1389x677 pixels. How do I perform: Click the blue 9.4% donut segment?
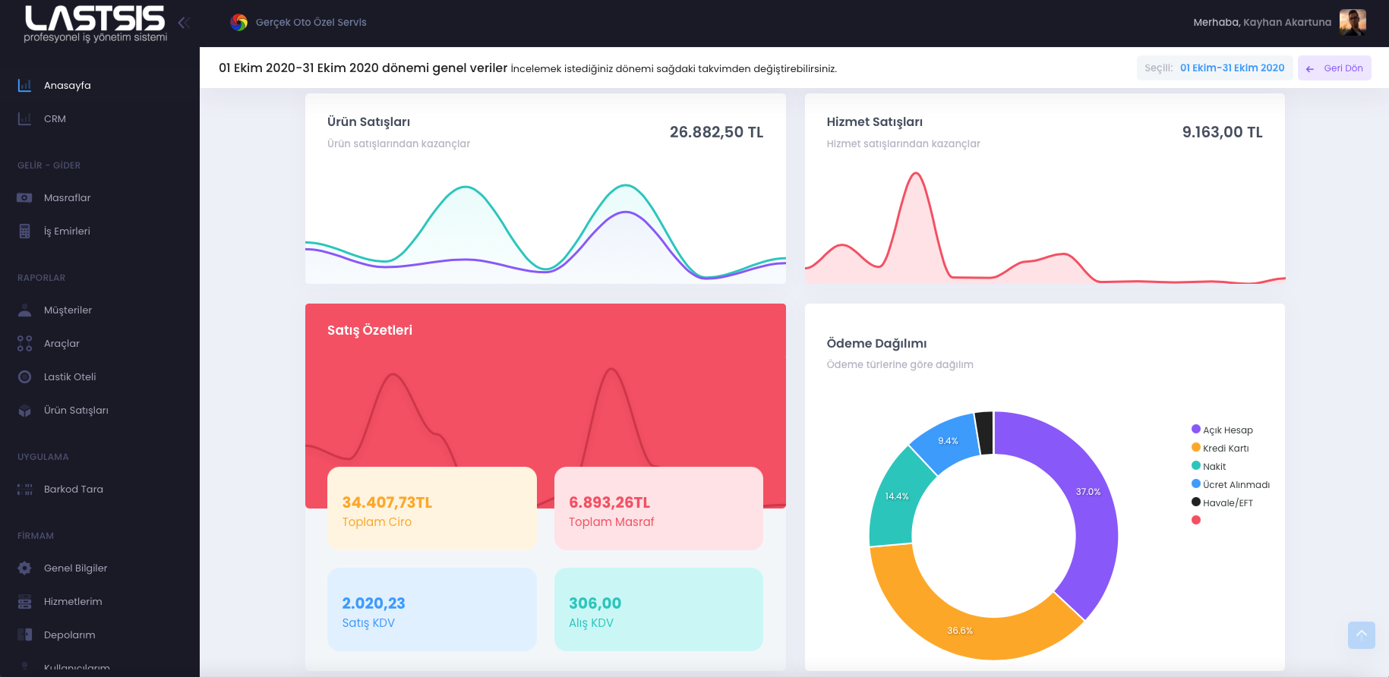(x=949, y=440)
